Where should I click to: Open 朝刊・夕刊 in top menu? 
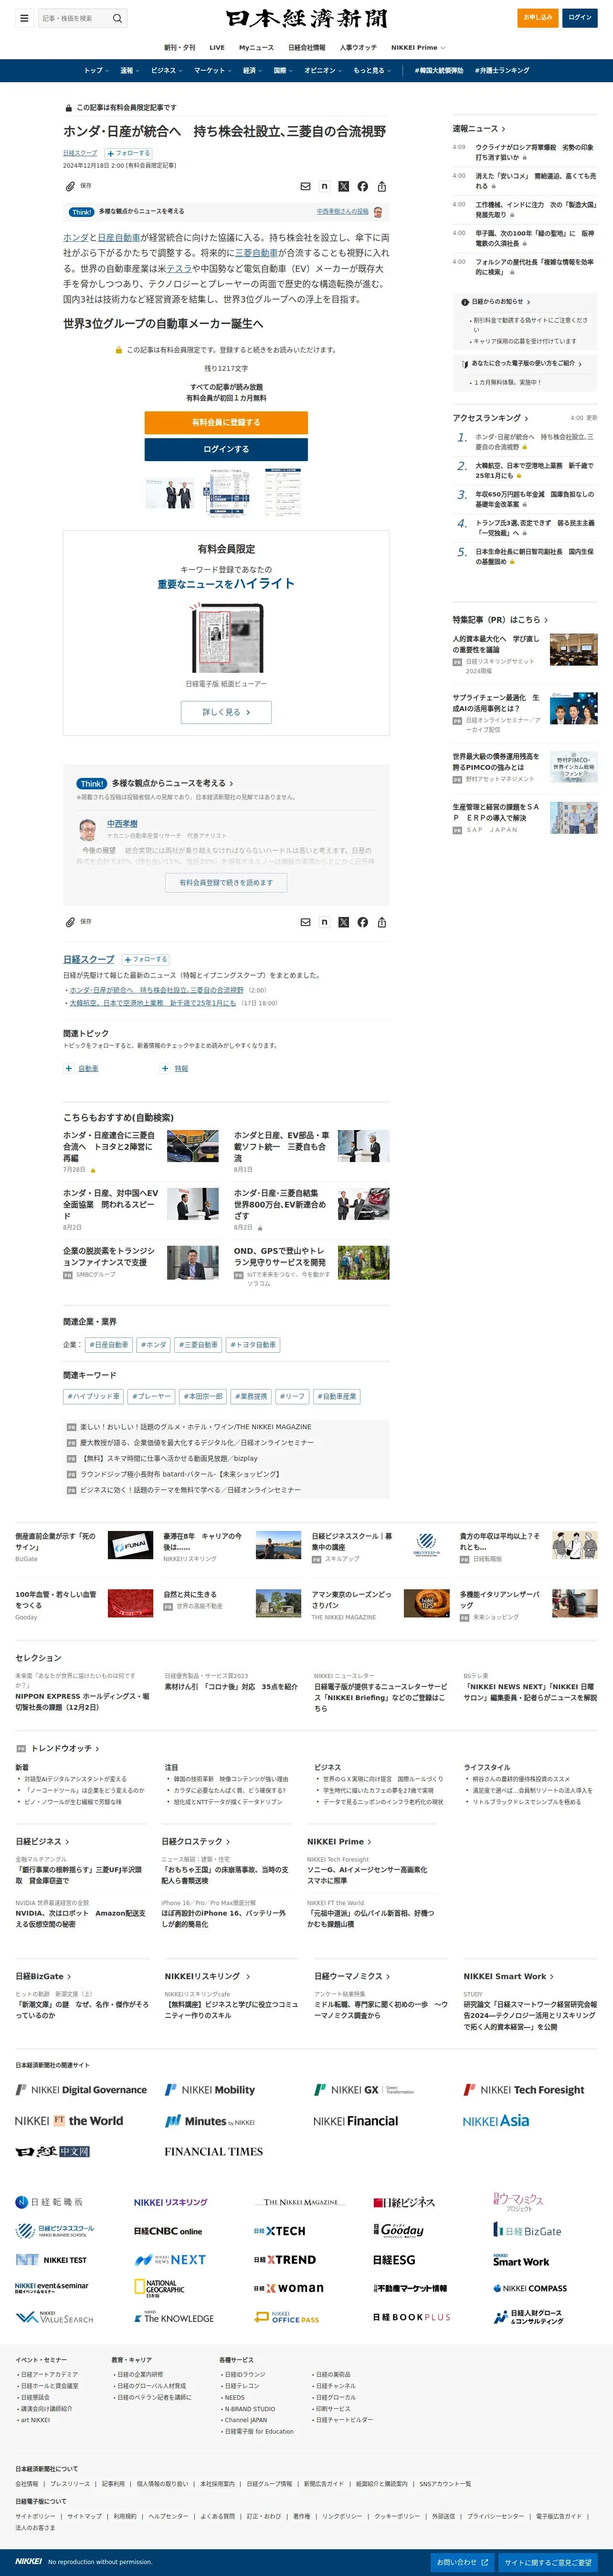pyautogui.click(x=180, y=48)
